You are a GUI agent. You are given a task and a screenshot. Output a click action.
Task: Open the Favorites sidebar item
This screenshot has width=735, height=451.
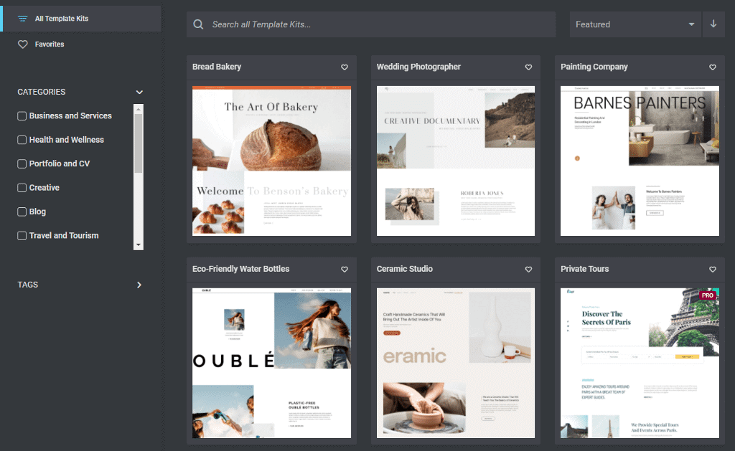coord(50,44)
